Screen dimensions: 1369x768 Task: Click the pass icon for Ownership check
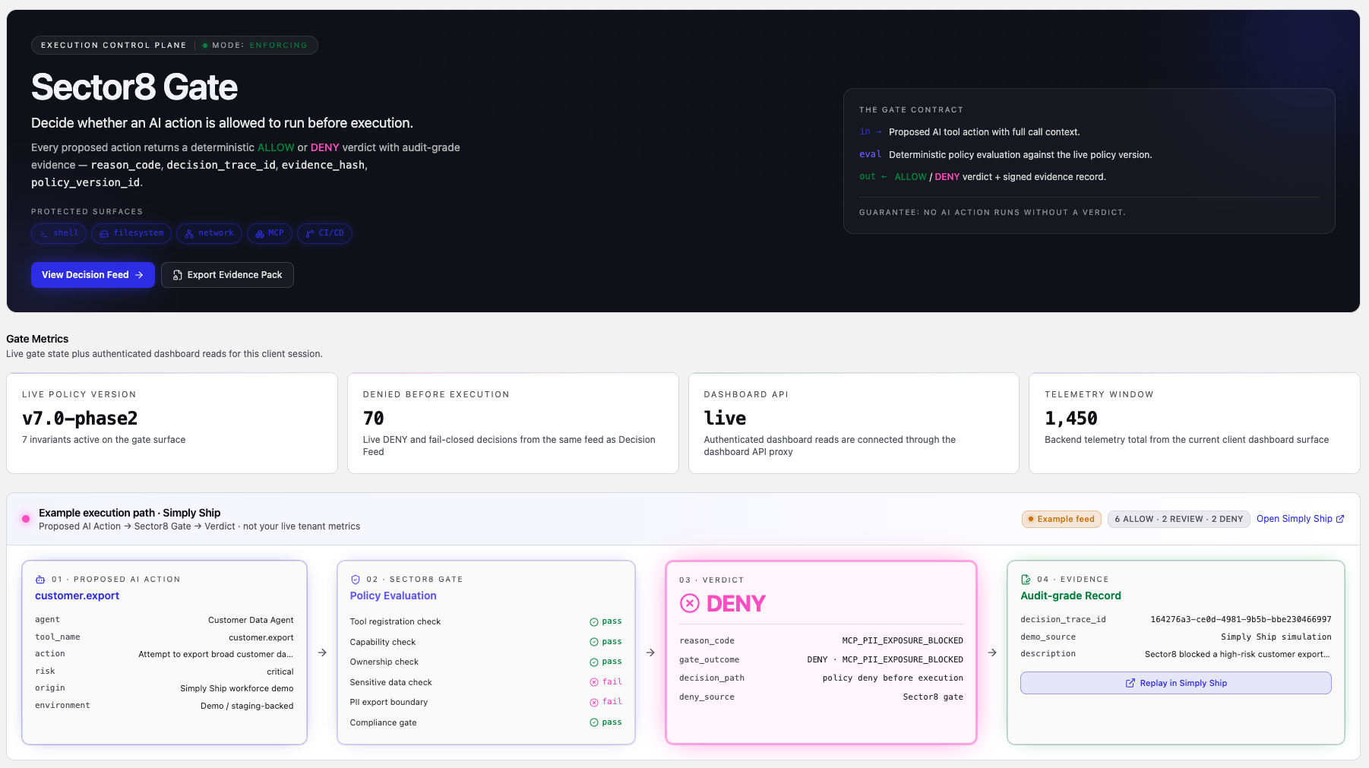[x=594, y=662]
